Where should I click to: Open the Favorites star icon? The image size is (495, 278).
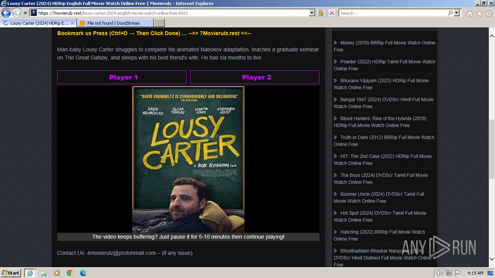(x=479, y=14)
